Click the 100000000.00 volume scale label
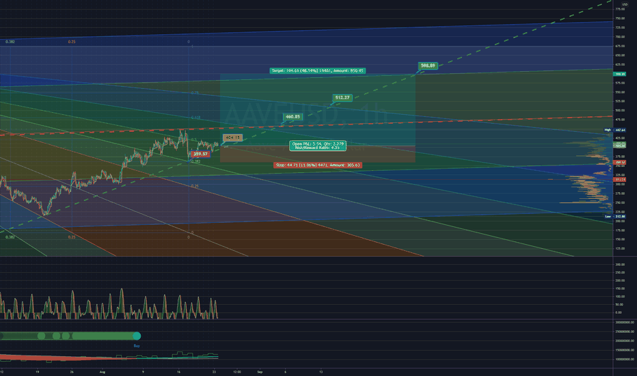This screenshot has height=376, width=637. point(625,360)
